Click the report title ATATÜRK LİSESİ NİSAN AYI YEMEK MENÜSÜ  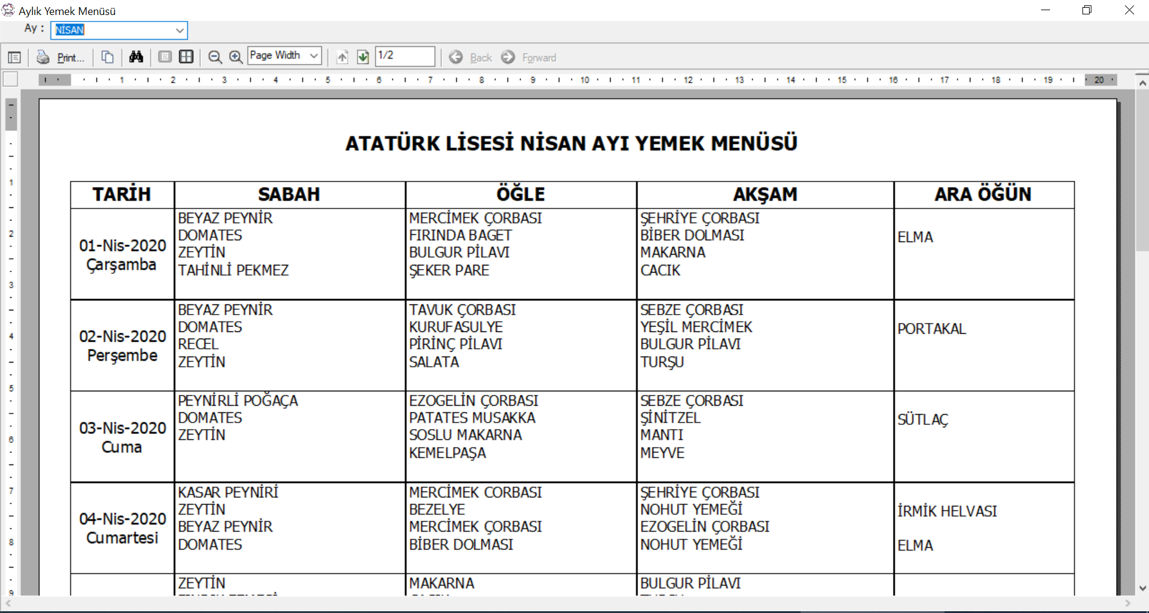[572, 143]
